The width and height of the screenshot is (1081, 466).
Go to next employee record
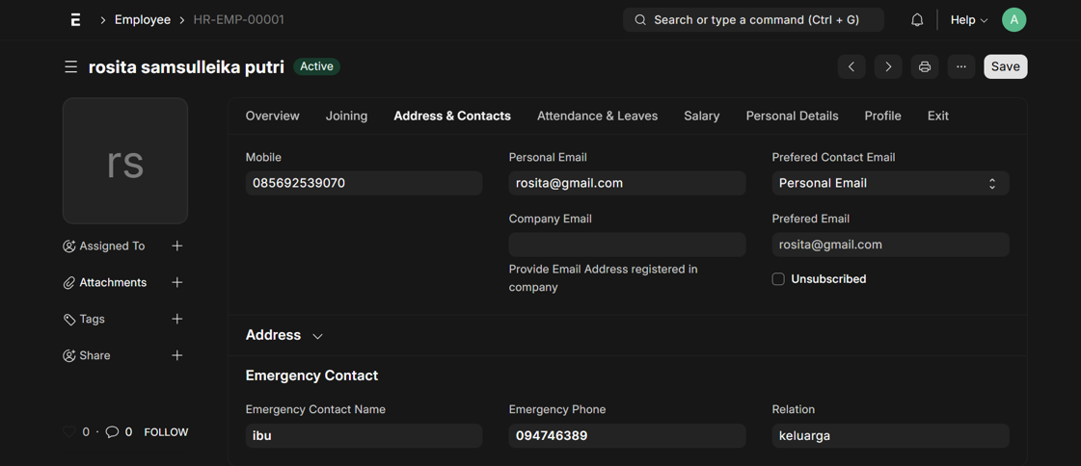888,66
